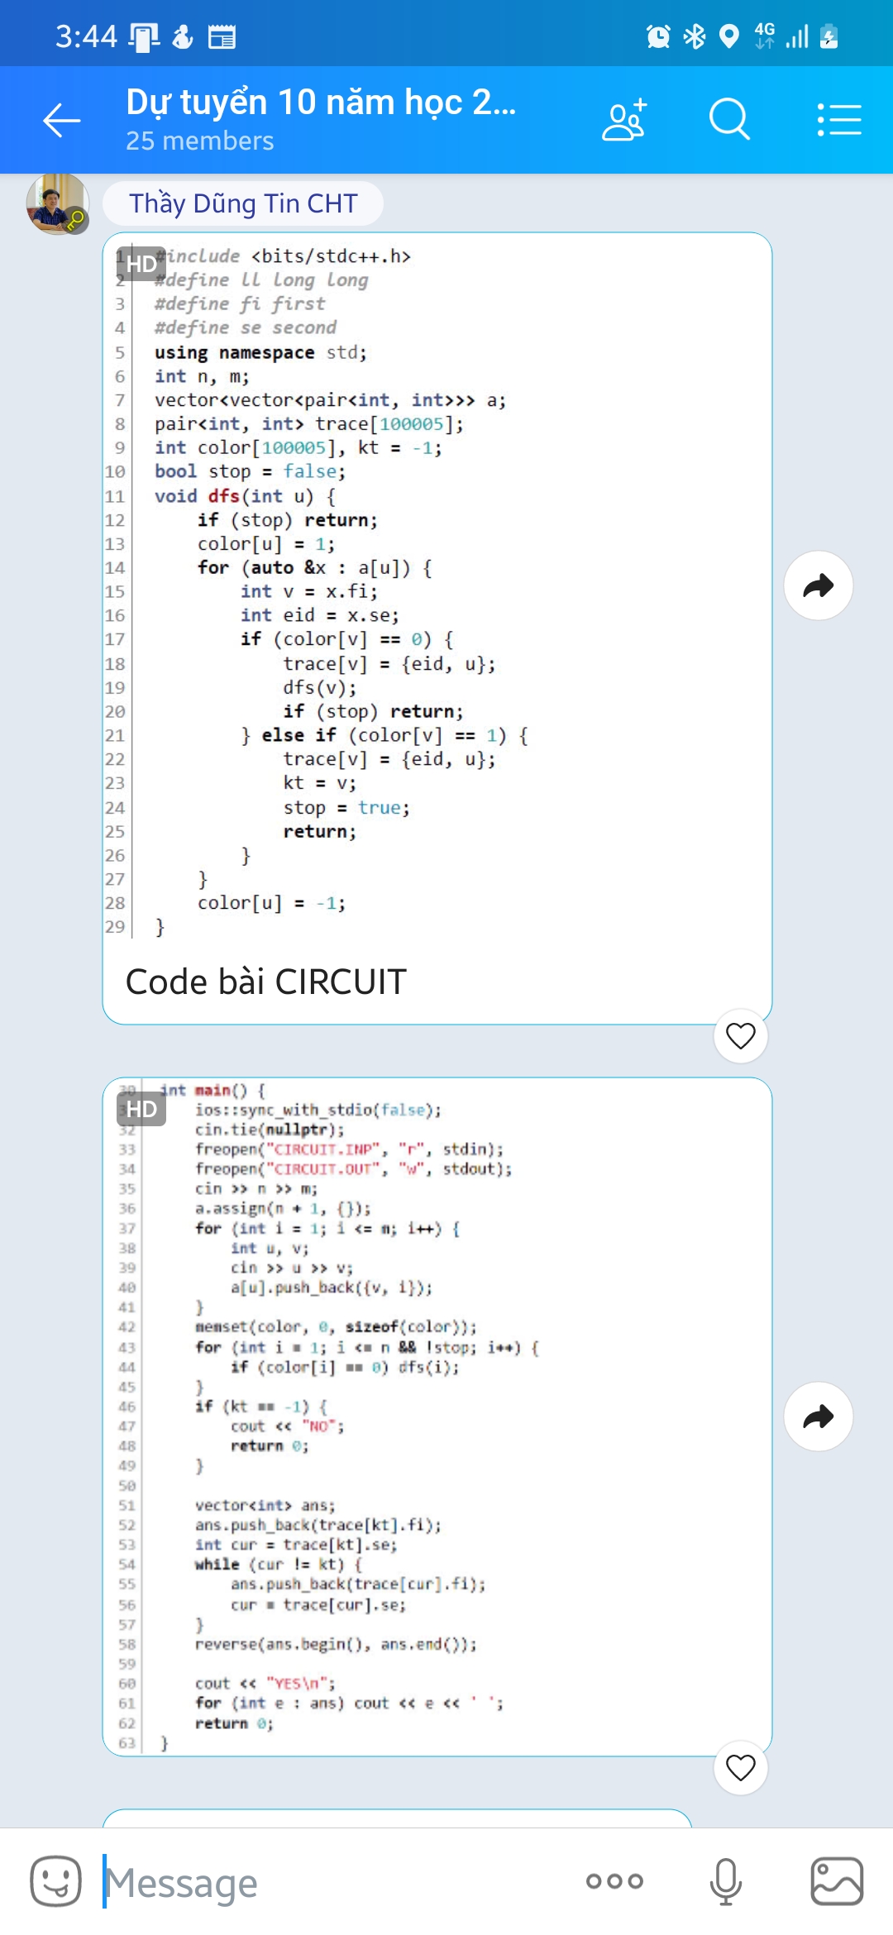This screenshot has width=893, height=1935.
Task: Tap HD badge on the int main image
Action: [141, 1109]
